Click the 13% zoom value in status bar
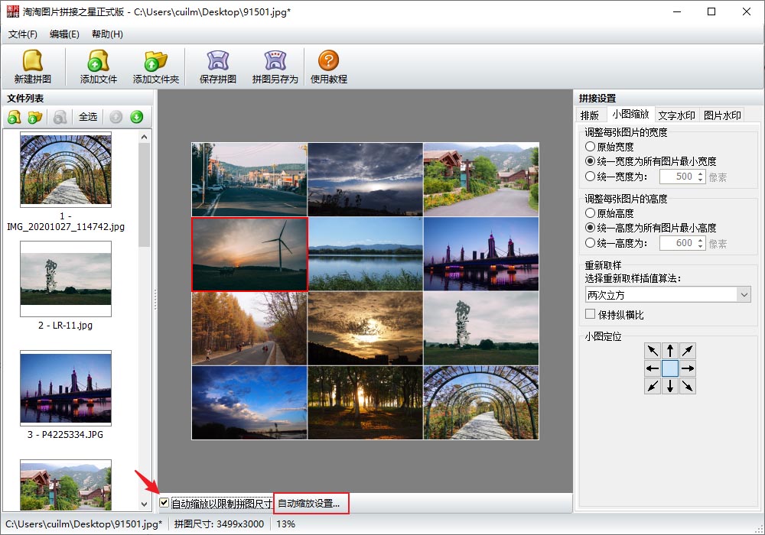Screen dimensions: 765x535 pyautogui.click(x=286, y=524)
